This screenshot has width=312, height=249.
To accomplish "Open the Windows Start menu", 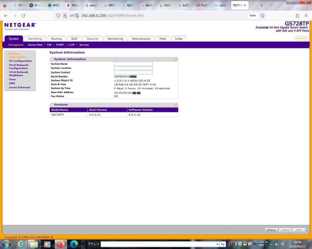I will (6, 244).
